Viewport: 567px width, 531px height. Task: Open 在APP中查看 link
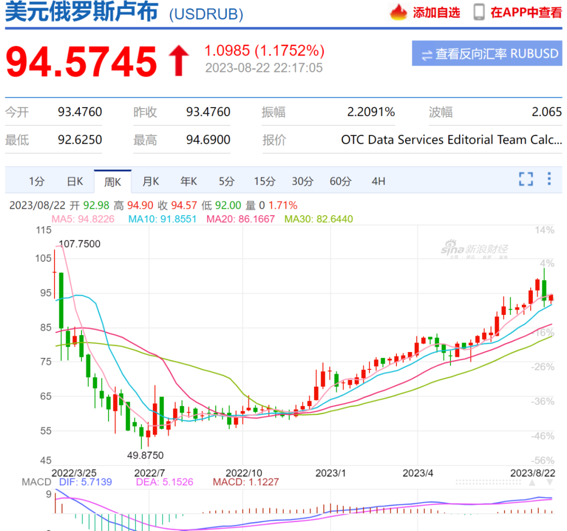click(x=526, y=12)
